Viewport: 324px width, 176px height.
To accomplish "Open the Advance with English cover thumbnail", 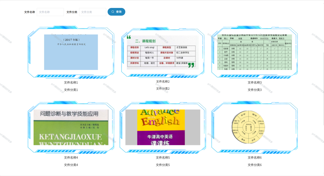I will coord(163,127).
